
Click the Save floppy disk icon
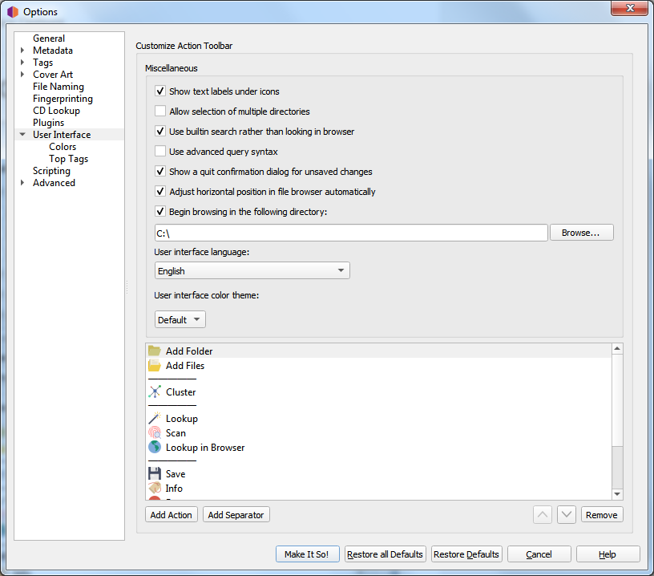(x=155, y=474)
